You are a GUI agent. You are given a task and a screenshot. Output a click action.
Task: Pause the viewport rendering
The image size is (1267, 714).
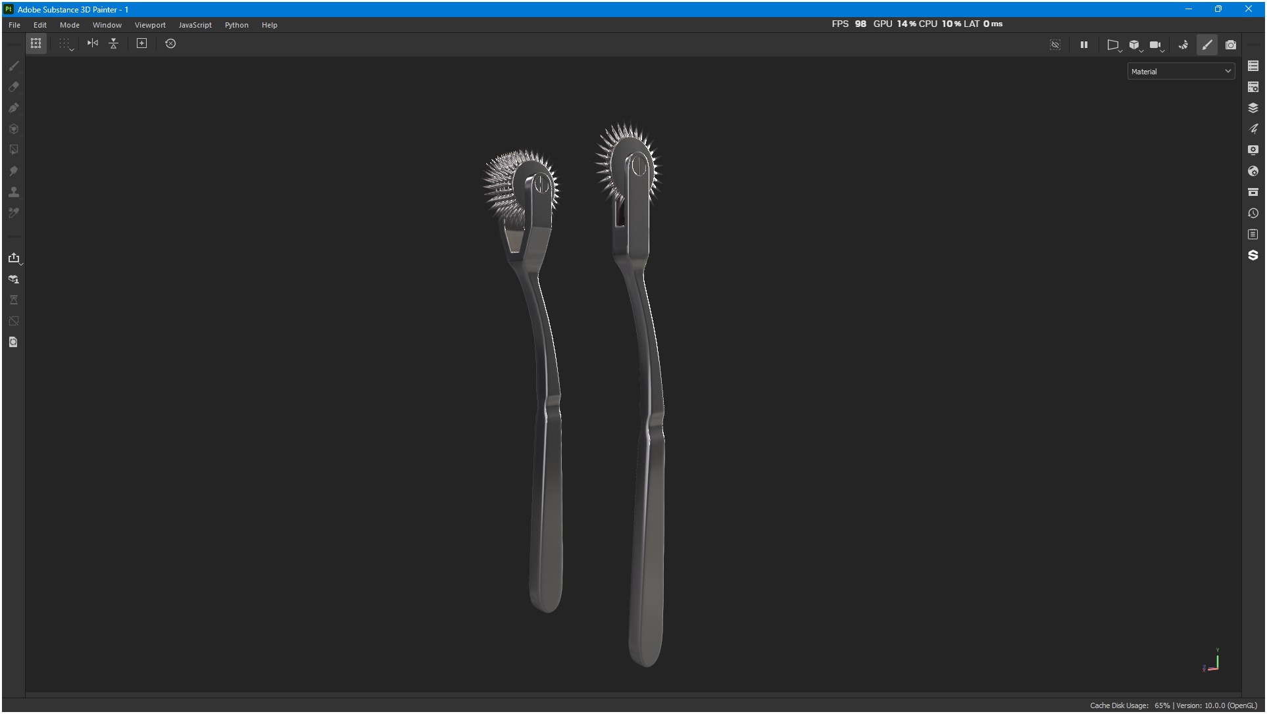[x=1084, y=45]
